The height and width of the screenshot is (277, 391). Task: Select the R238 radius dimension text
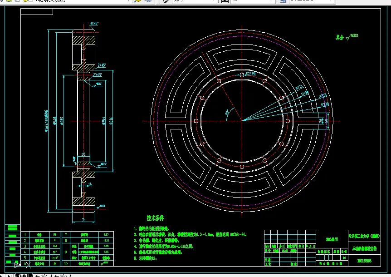coord(325,104)
